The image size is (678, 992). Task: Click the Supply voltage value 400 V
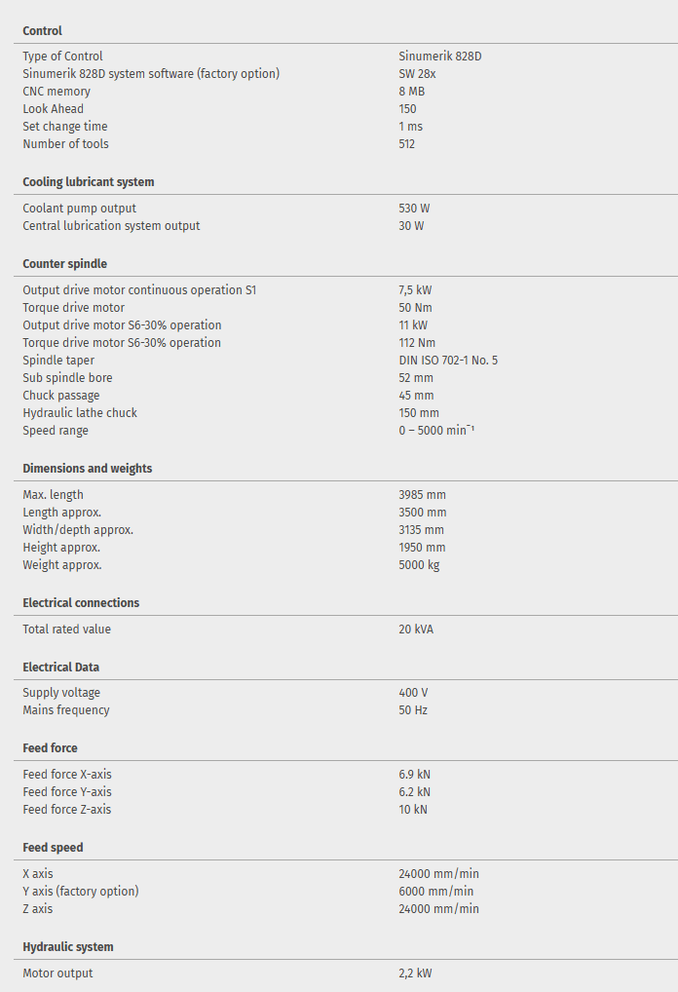[x=413, y=693]
